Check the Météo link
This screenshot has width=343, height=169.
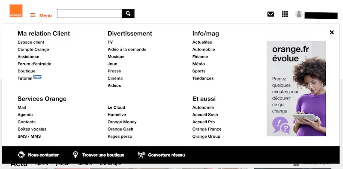(x=199, y=64)
